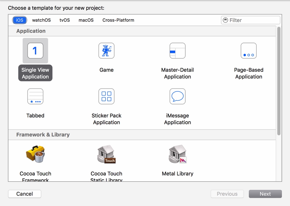Switch to the iOS platform tab
This screenshot has width=290, height=206.
tap(20, 20)
